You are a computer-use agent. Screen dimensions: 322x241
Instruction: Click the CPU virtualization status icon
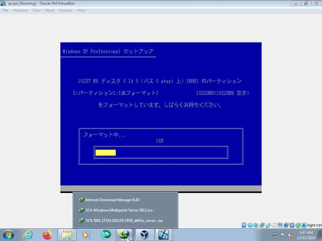(292, 225)
